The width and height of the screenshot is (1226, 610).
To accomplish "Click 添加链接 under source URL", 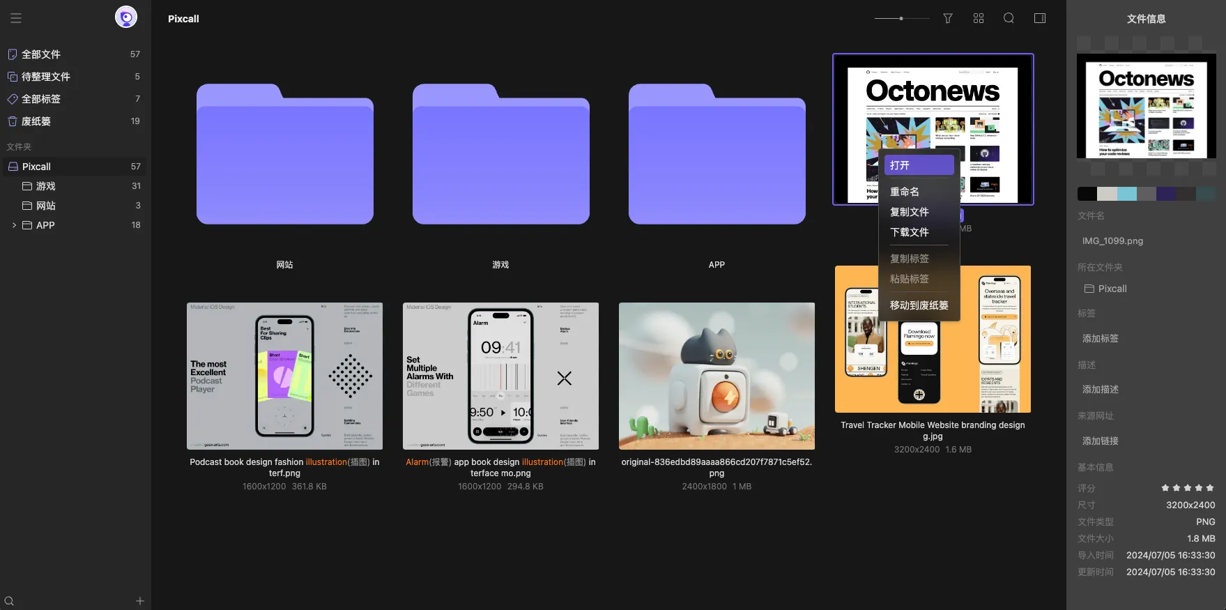I will click(1100, 441).
